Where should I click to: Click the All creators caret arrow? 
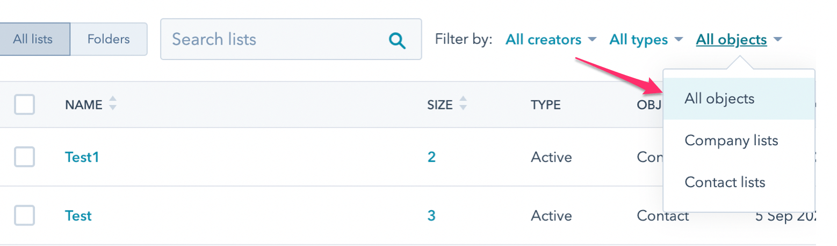(x=592, y=40)
